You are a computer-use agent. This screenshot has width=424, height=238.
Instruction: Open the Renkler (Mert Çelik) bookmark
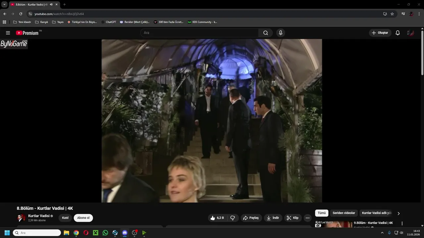134,22
